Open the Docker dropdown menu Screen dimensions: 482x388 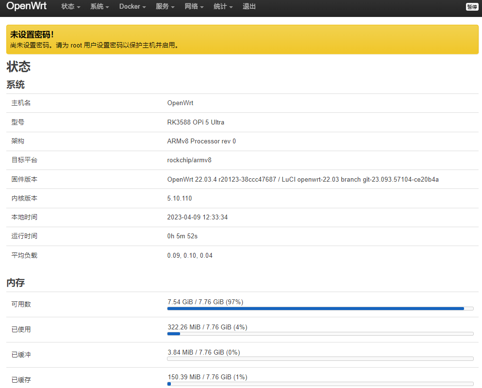coord(132,7)
